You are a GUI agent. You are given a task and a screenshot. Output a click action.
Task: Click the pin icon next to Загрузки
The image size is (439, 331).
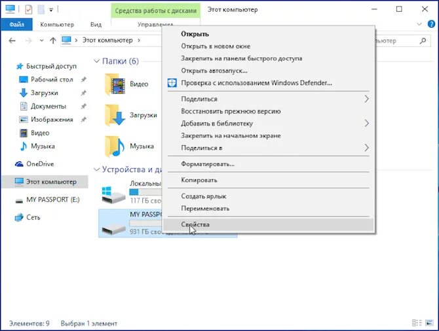83,93
